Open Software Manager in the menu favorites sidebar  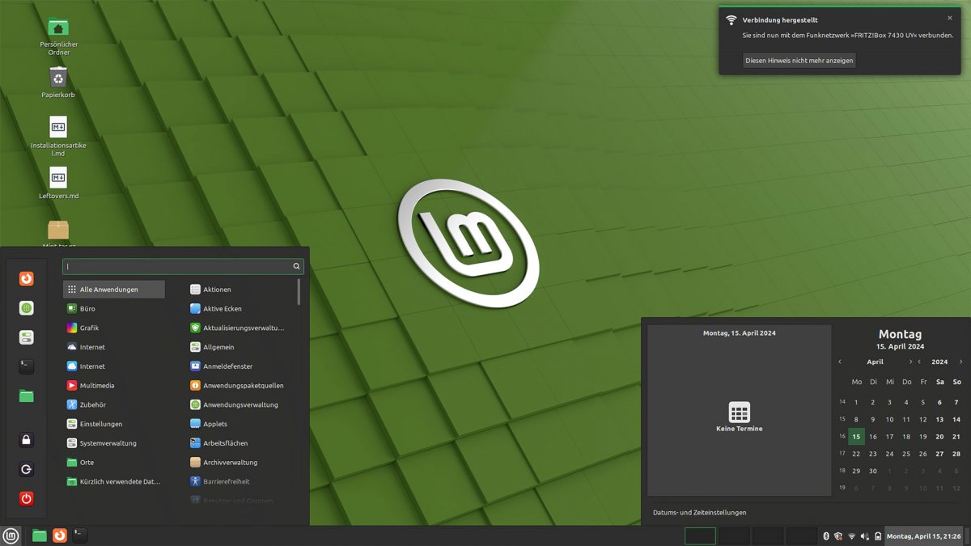[27, 308]
